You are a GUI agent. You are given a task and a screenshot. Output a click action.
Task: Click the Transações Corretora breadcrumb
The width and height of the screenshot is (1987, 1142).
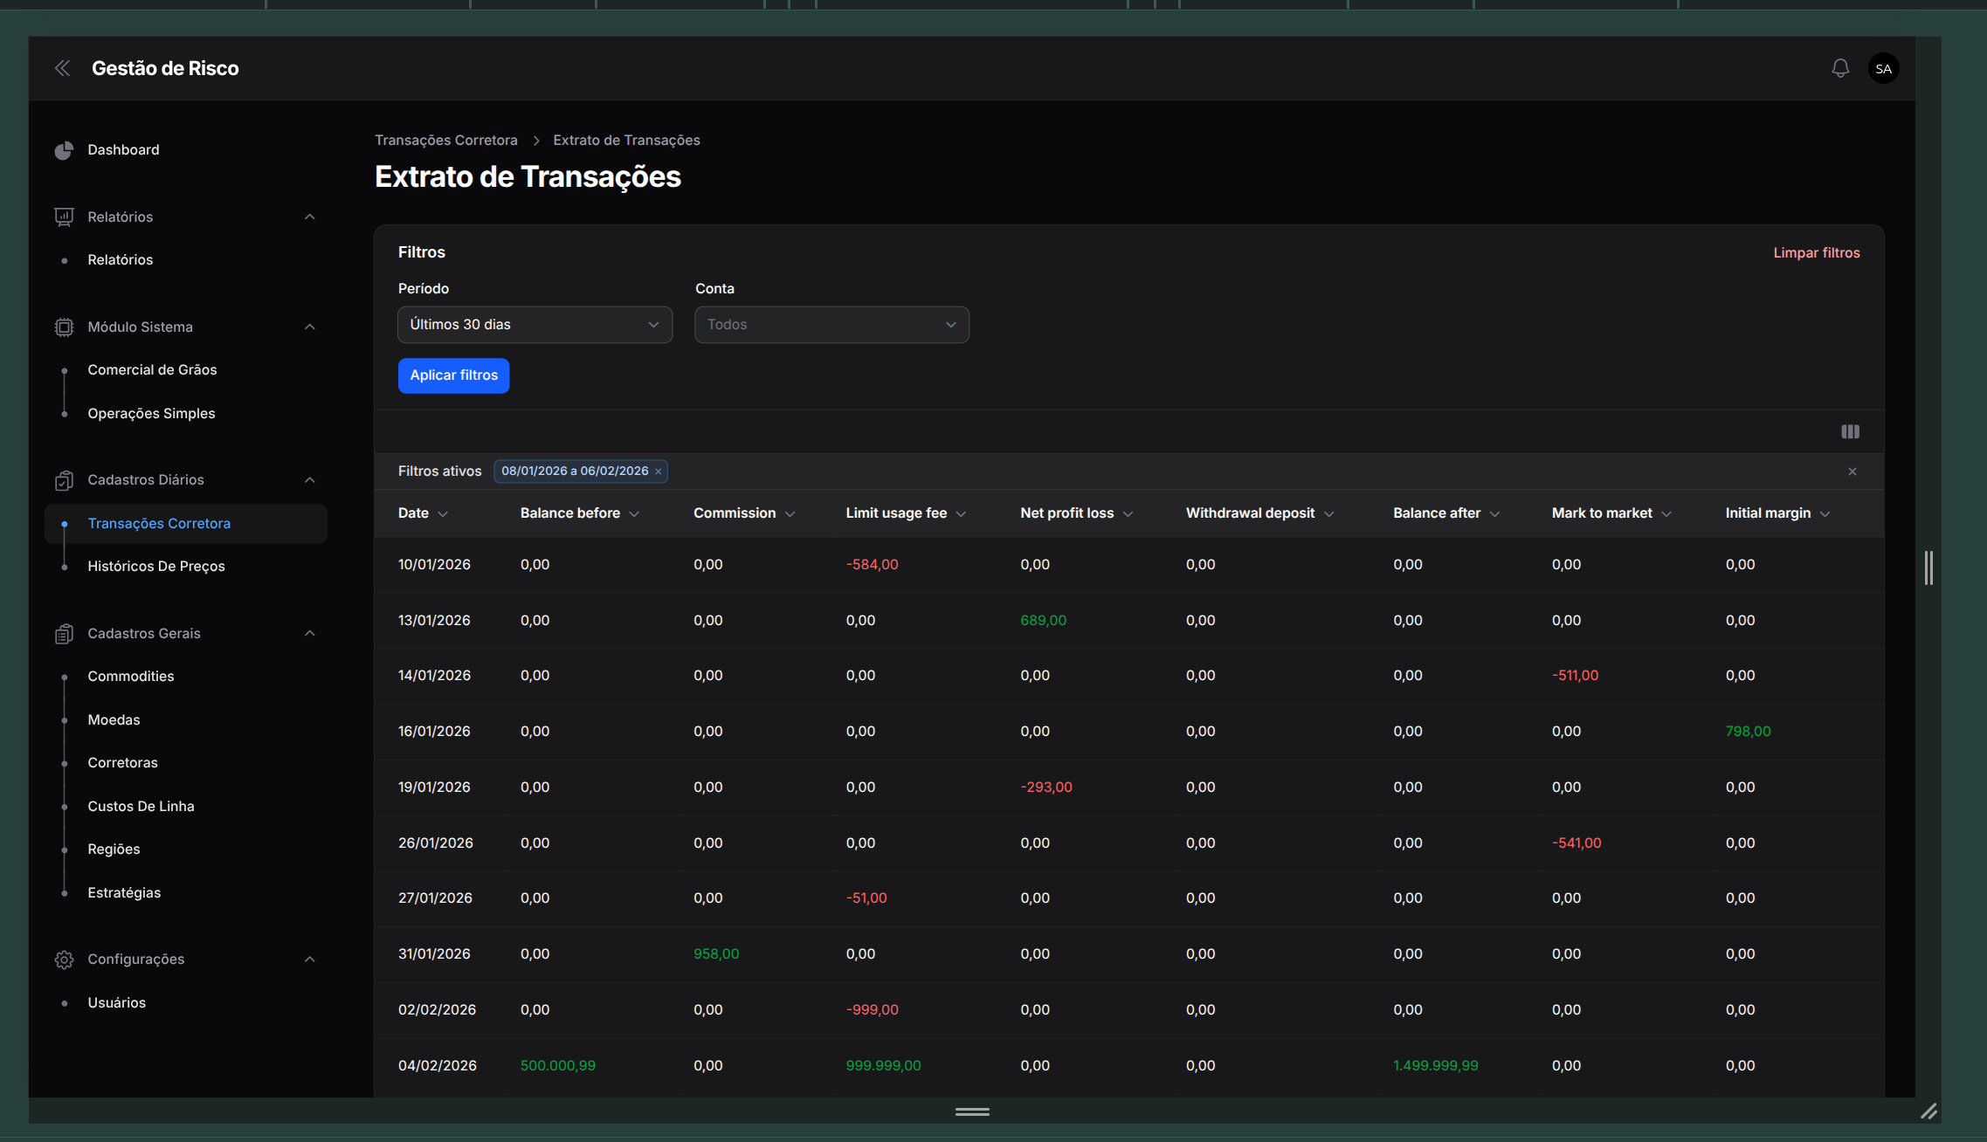coord(445,140)
